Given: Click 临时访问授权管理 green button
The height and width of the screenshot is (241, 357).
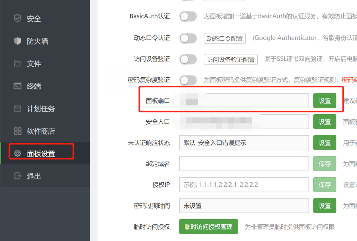Looking at the screenshot, I should [x=209, y=227].
